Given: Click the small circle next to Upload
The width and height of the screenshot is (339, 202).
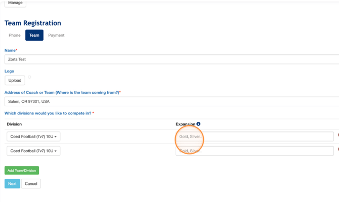Looking at the screenshot, I should 29,77.
